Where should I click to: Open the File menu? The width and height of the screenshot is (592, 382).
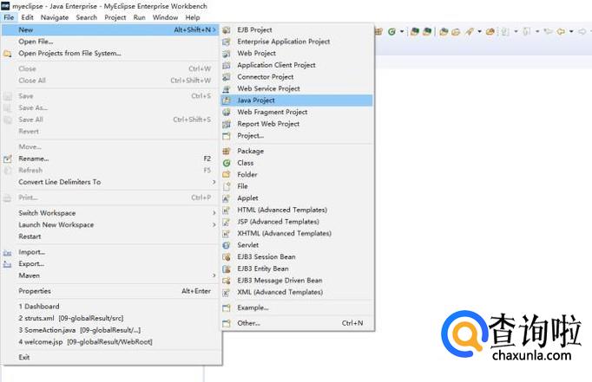click(x=9, y=17)
